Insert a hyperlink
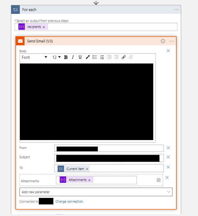Screen dimensions: 198x216 coord(124,57)
